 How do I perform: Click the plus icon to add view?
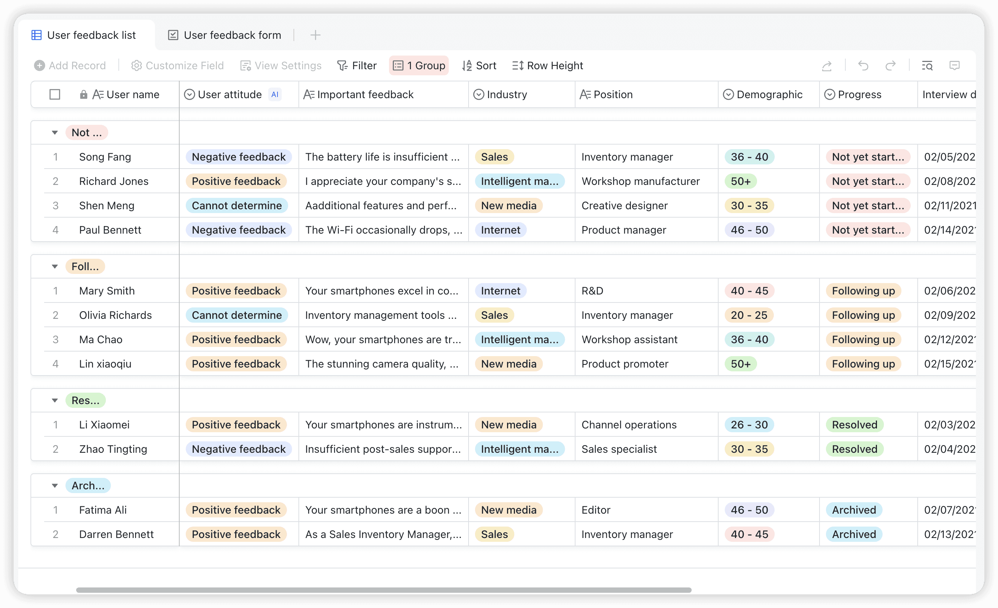click(315, 35)
